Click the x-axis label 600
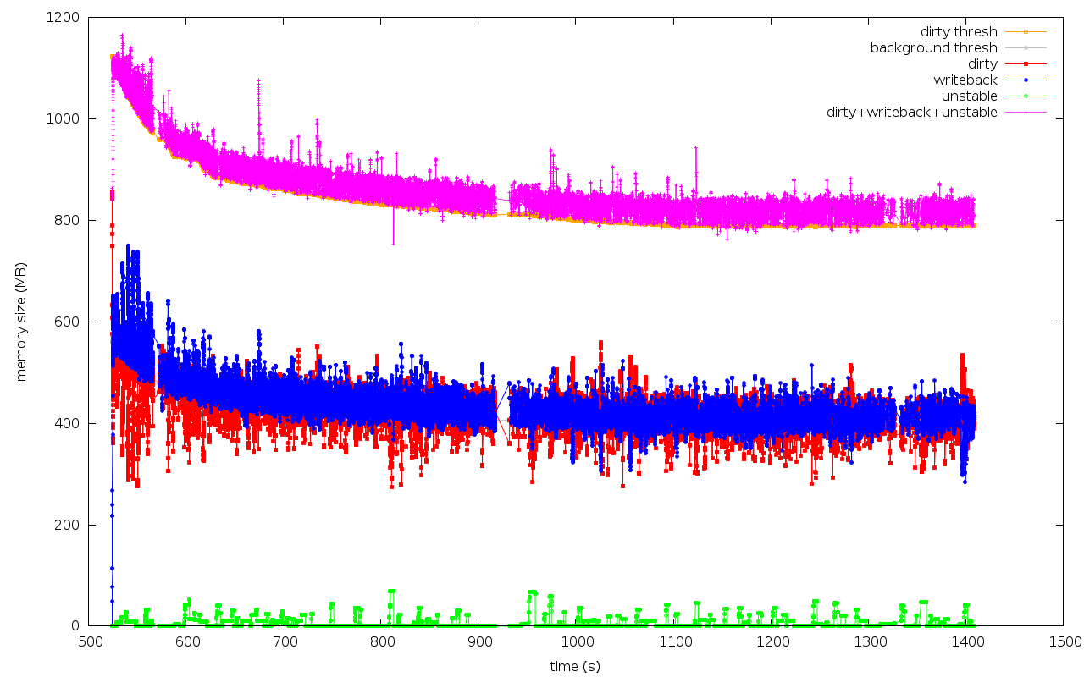The image size is (1084, 677). click(x=187, y=641)
